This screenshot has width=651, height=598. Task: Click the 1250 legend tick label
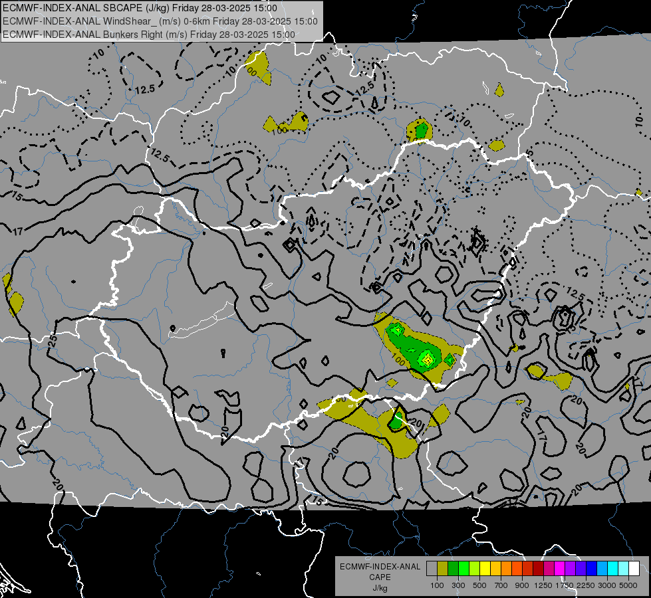click(x=543, y=585)
